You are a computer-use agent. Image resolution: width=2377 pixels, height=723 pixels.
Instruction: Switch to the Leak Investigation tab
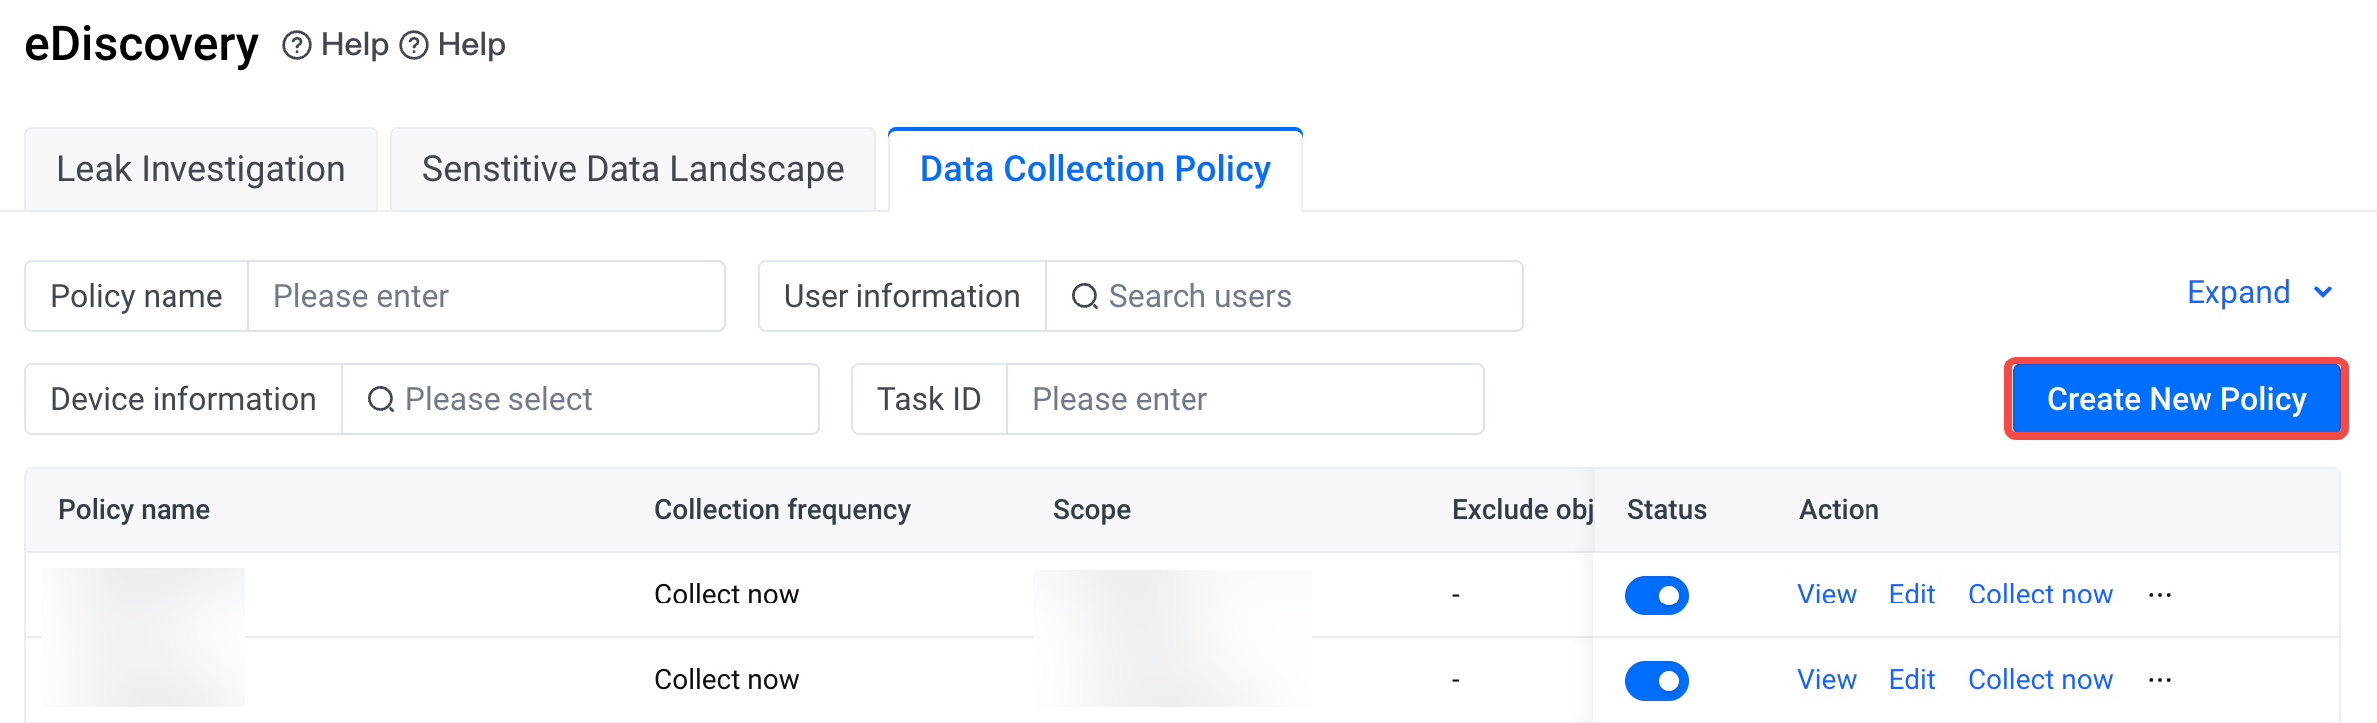point(200,169)
